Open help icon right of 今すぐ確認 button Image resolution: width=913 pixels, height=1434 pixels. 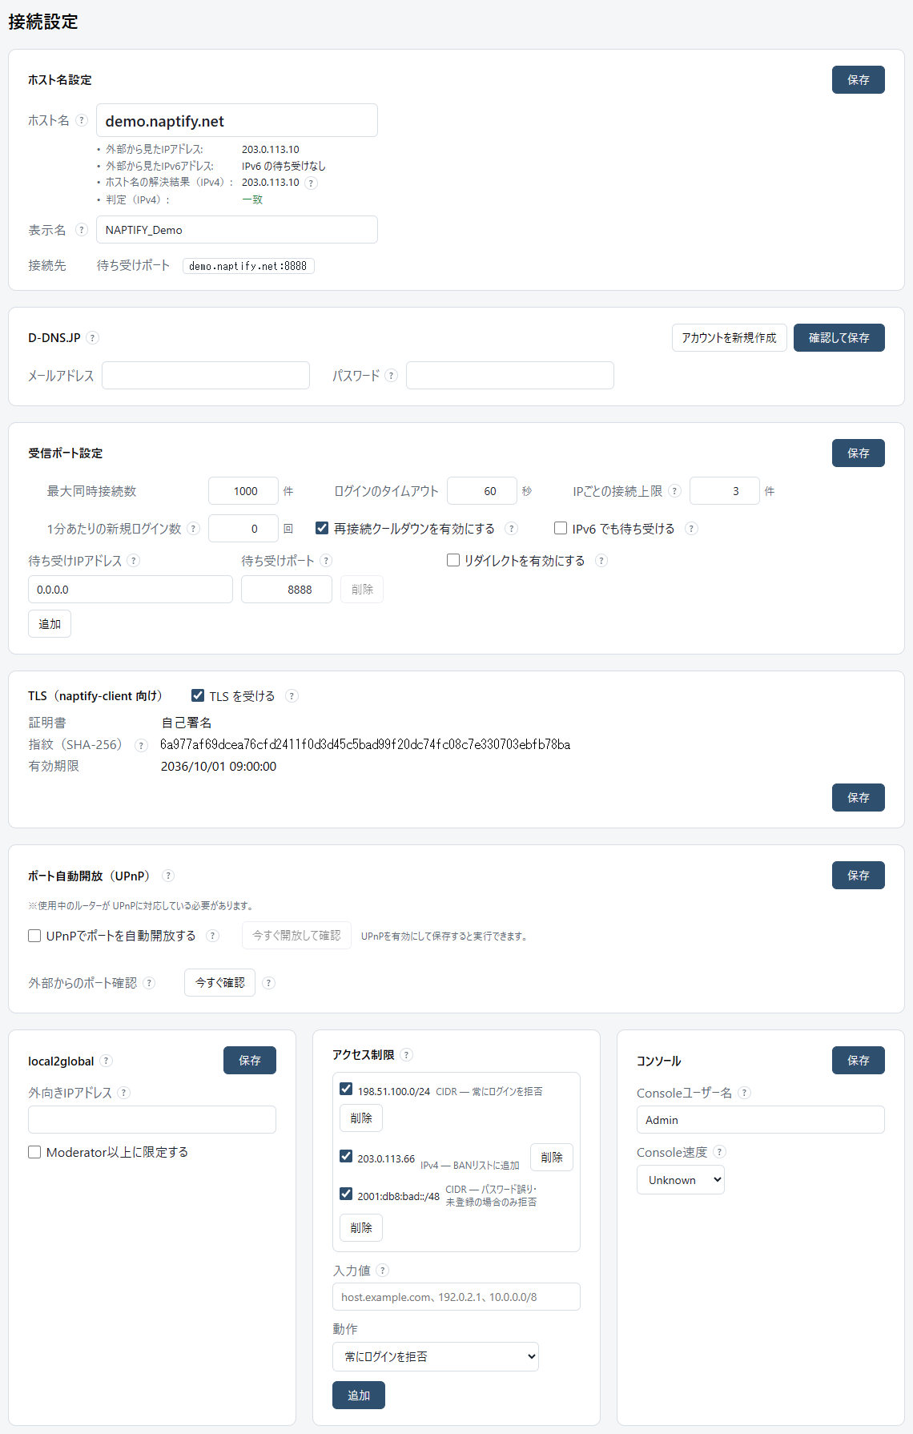pyautogui.click(x=269, y=983)
